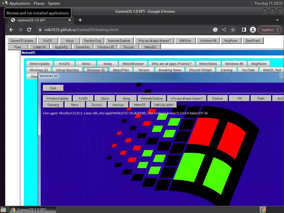The height and width of the screenshot is (213, 284).
Task: Click the GamesOS Discord button
Action: click(128, 47)
